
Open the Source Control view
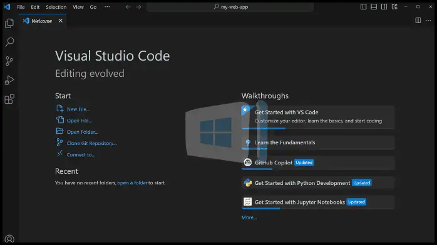tap(9, 61)
